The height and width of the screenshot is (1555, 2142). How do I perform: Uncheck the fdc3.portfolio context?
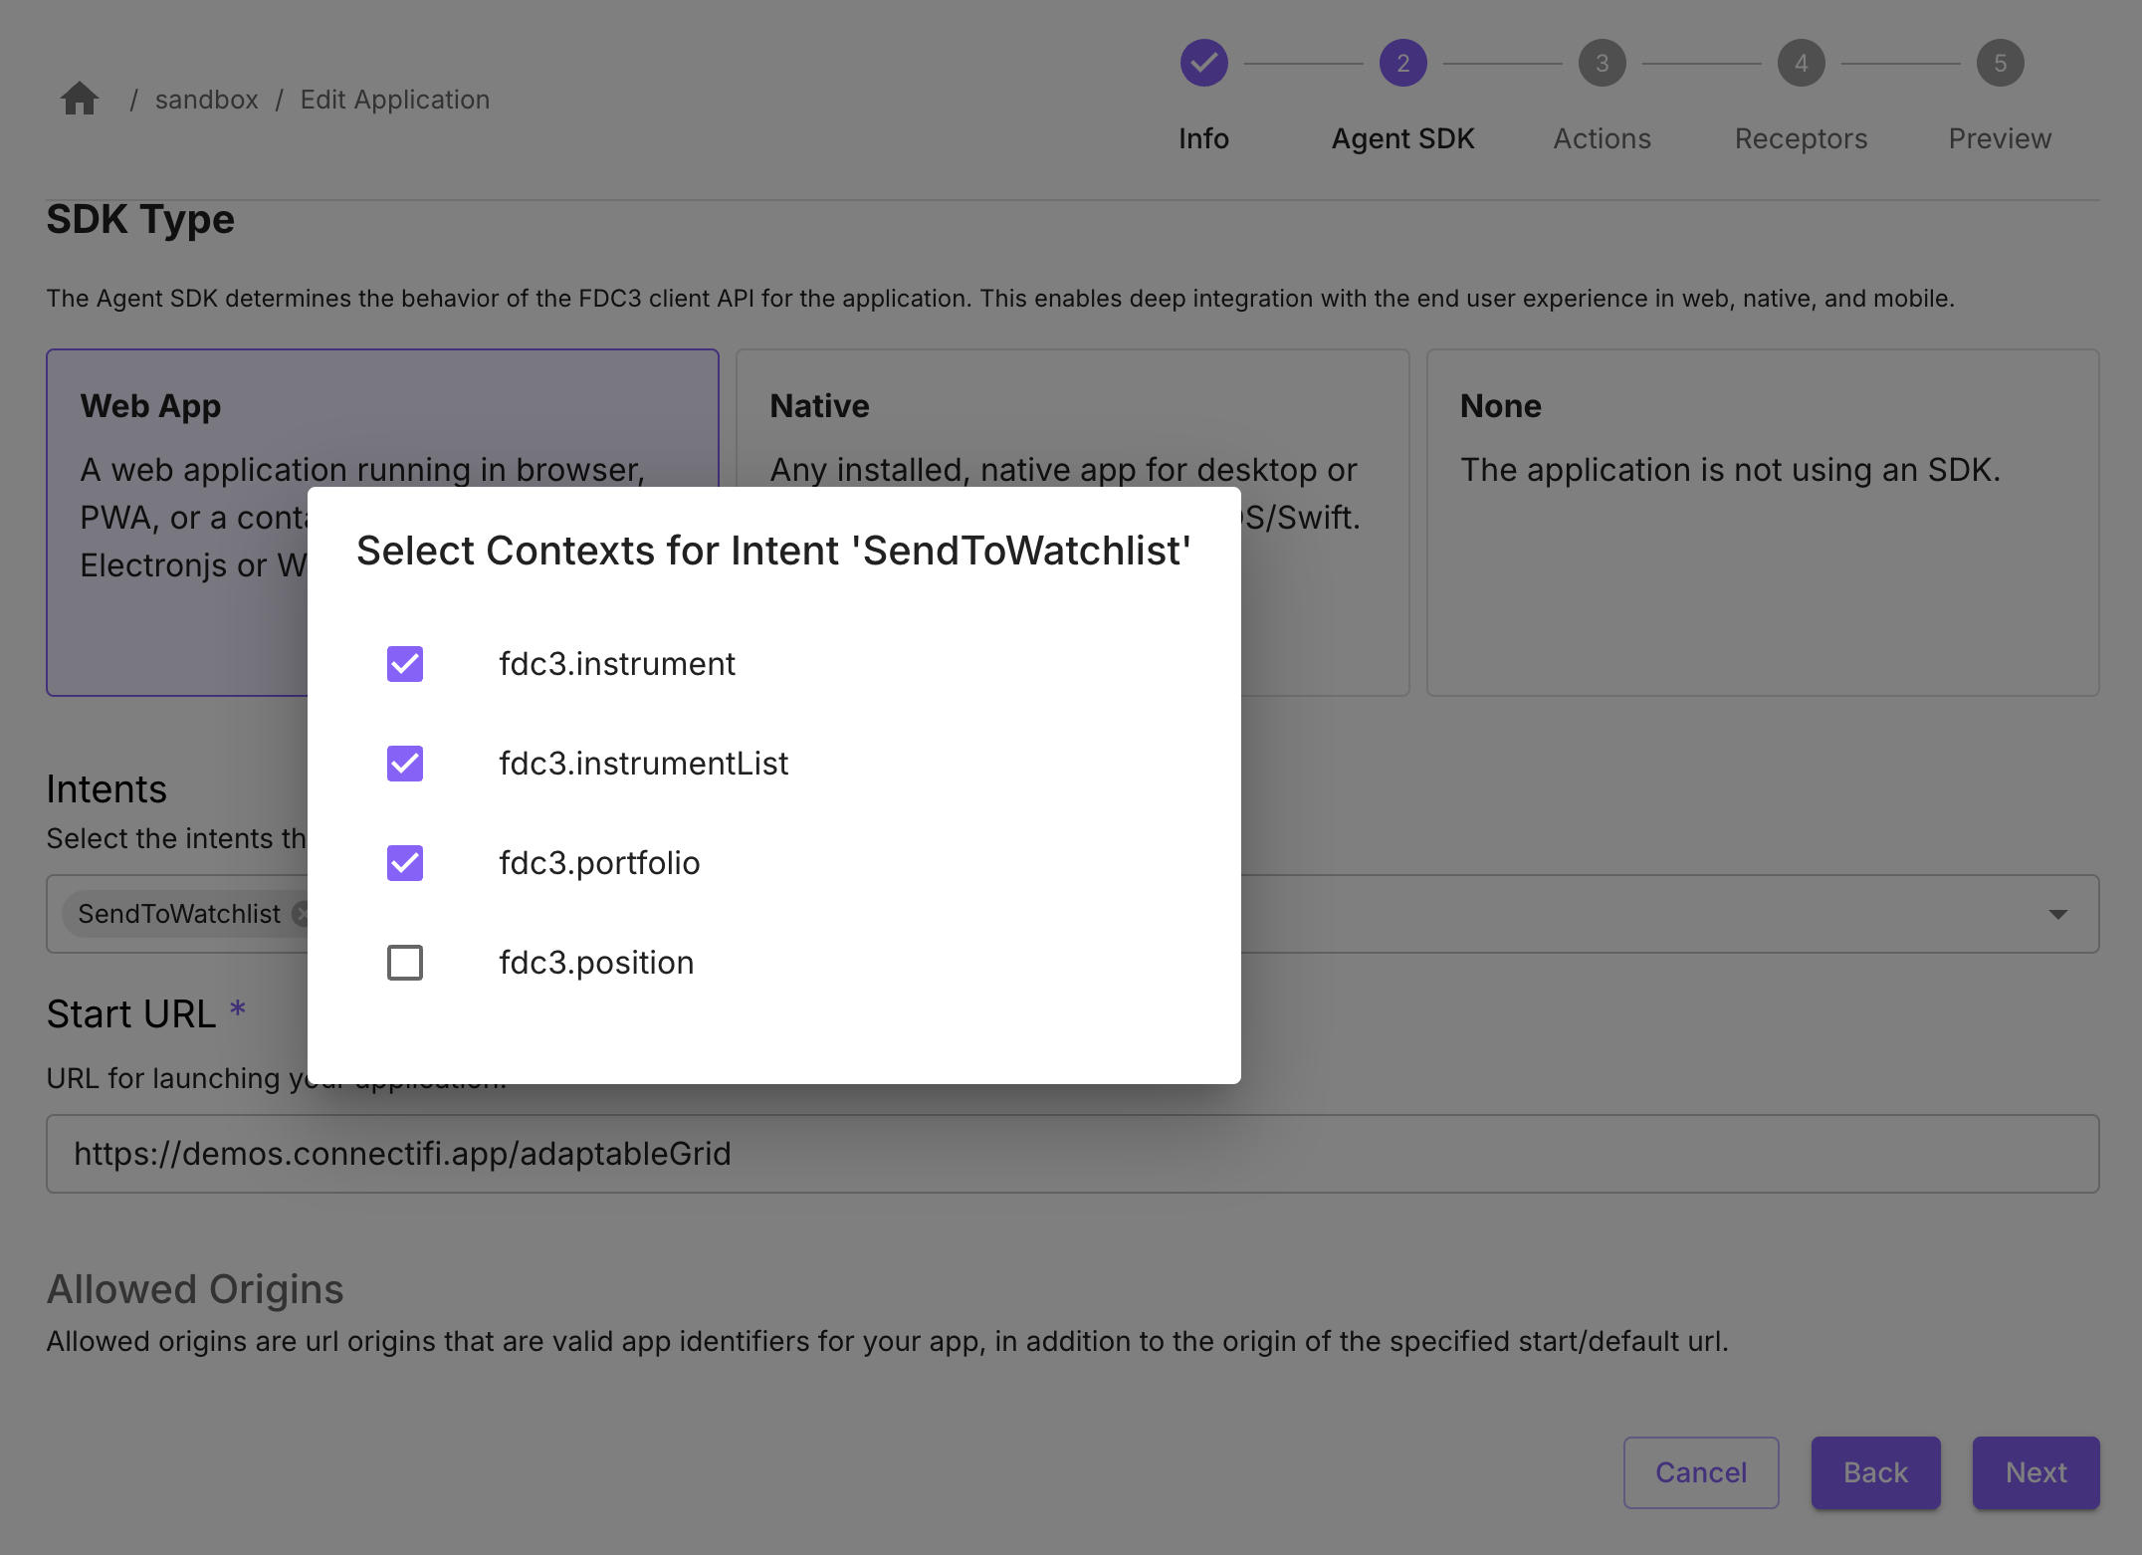[404, 863]
